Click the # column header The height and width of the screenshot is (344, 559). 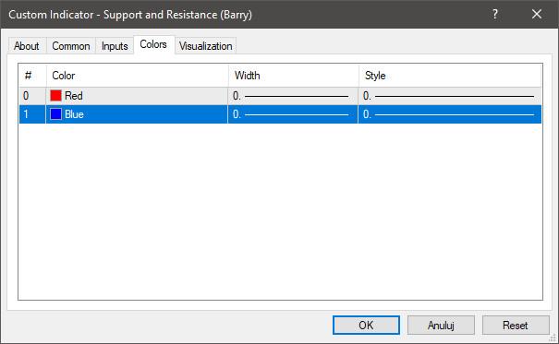click(x=32, y=76)
